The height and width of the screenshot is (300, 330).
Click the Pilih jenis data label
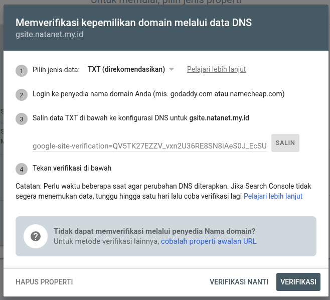click(56, 70)
